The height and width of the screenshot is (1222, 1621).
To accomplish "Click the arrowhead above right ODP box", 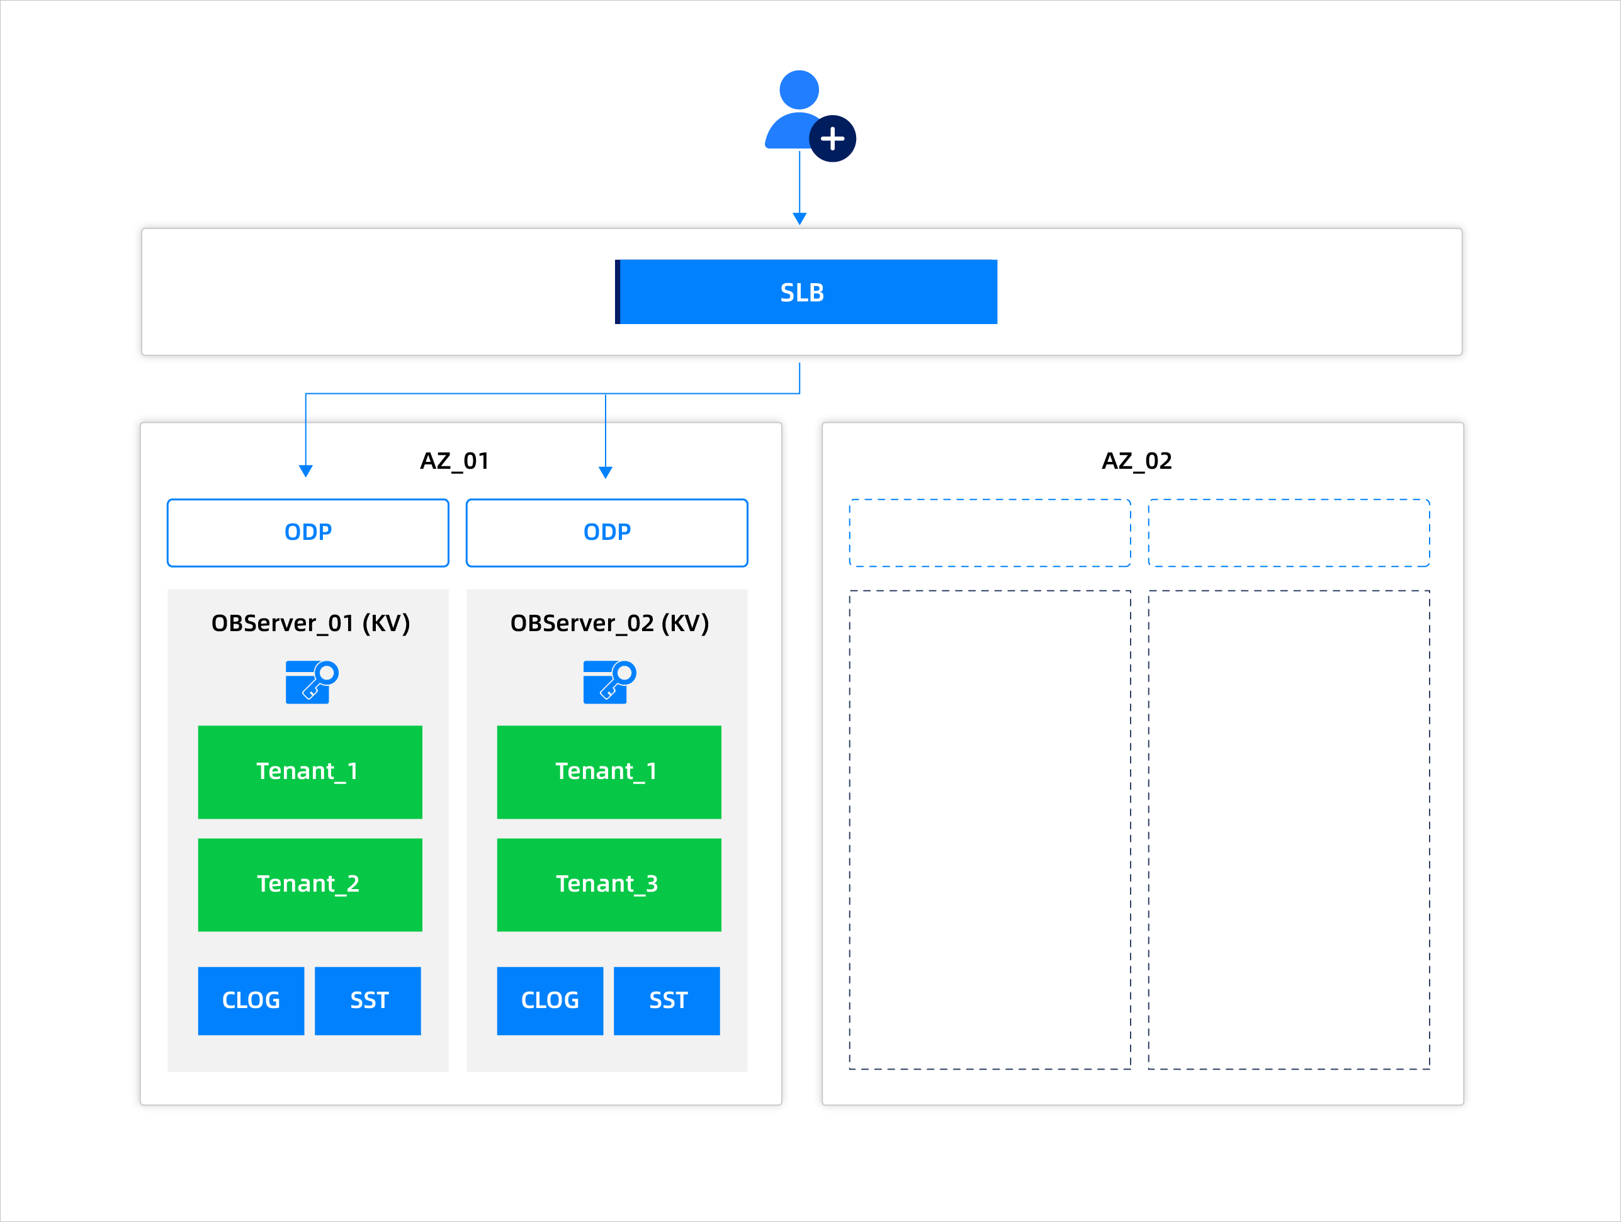I will (606, 472).
